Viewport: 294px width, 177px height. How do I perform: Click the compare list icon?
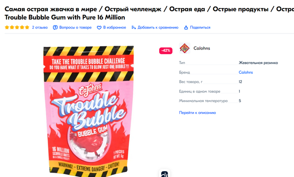click(x=134, y=28)
